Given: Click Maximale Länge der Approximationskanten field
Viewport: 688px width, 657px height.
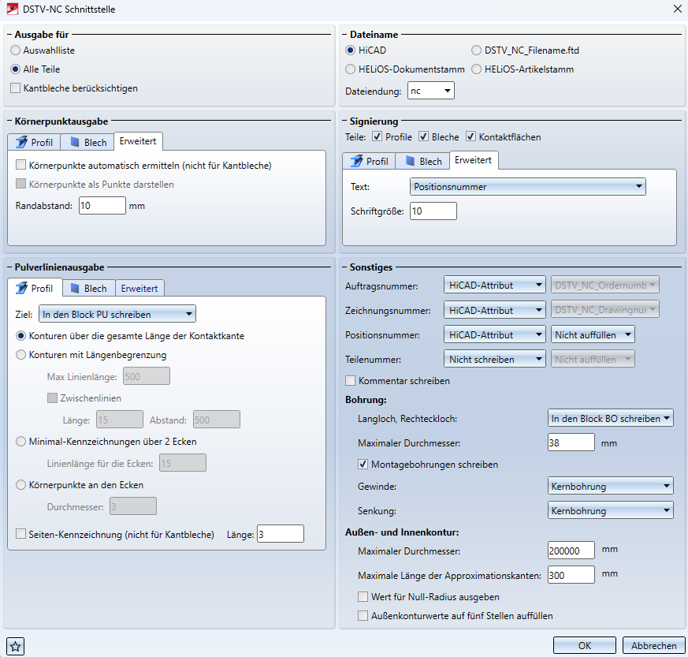Looking at the screenshot, I should [571, 575].
